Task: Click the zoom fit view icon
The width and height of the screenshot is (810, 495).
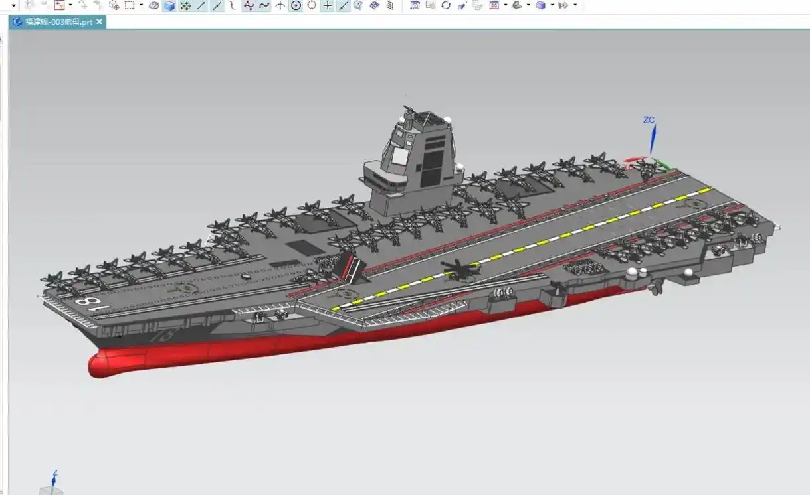Action: [415, 5]
